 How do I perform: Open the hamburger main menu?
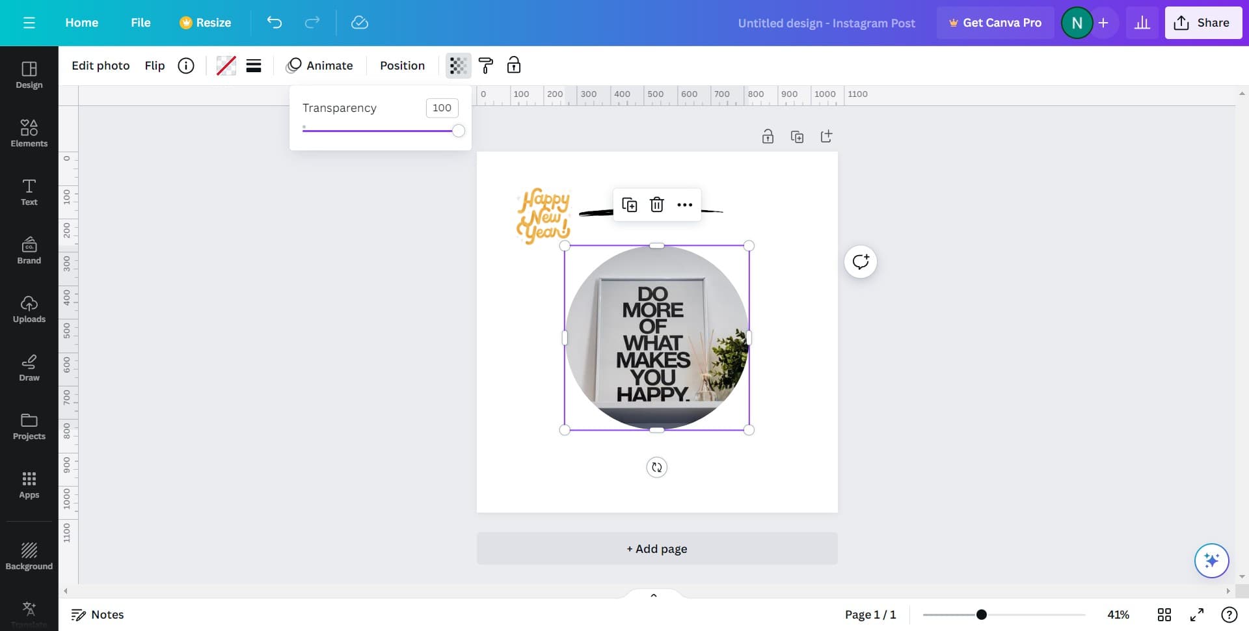coord(29,23)
